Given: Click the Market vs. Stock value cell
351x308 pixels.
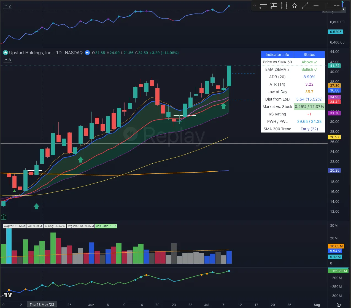Looking at the screenshot, I should (x=309, y=107).
